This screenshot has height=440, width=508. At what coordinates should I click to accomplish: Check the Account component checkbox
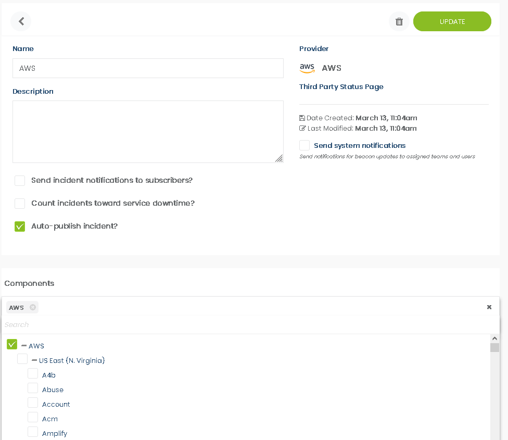click(33, 403)
